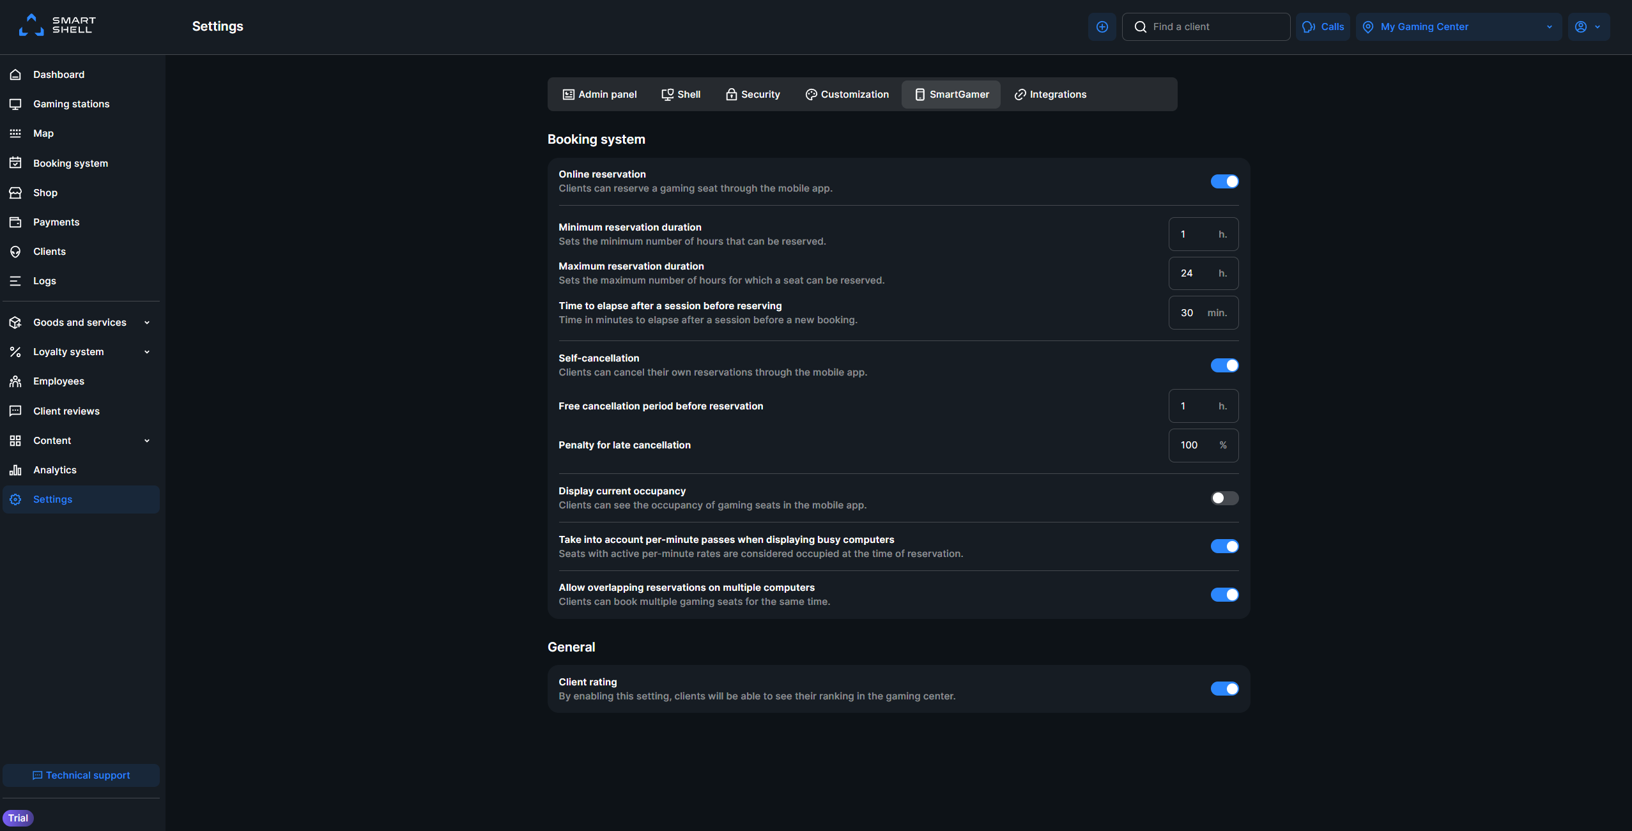1632x831 pixels.
Task: Expand Goods and services chevron
Action: (147, 323)
